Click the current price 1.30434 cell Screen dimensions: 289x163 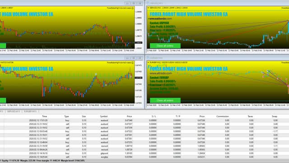pos(201,153)
